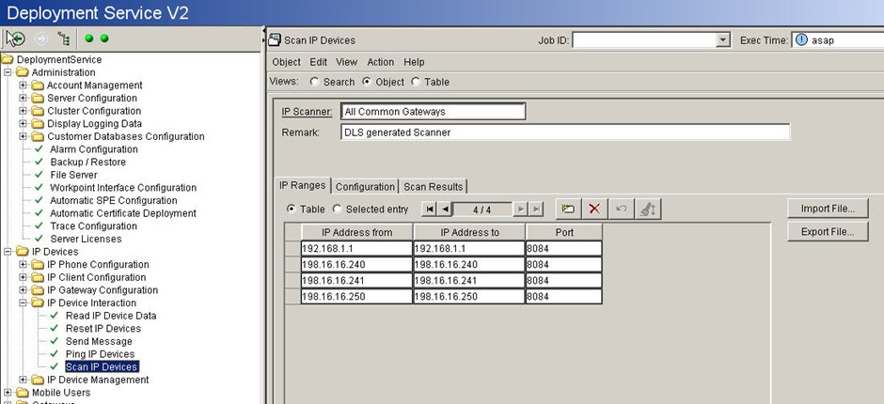This screenshot has width=884, height=404.
Task: Open the View menu
Action: click(x=347, y=62)
